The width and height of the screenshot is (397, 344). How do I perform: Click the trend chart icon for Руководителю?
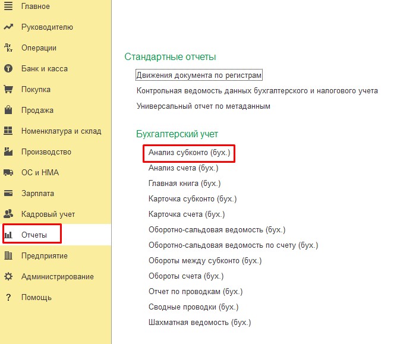point(8,27)
